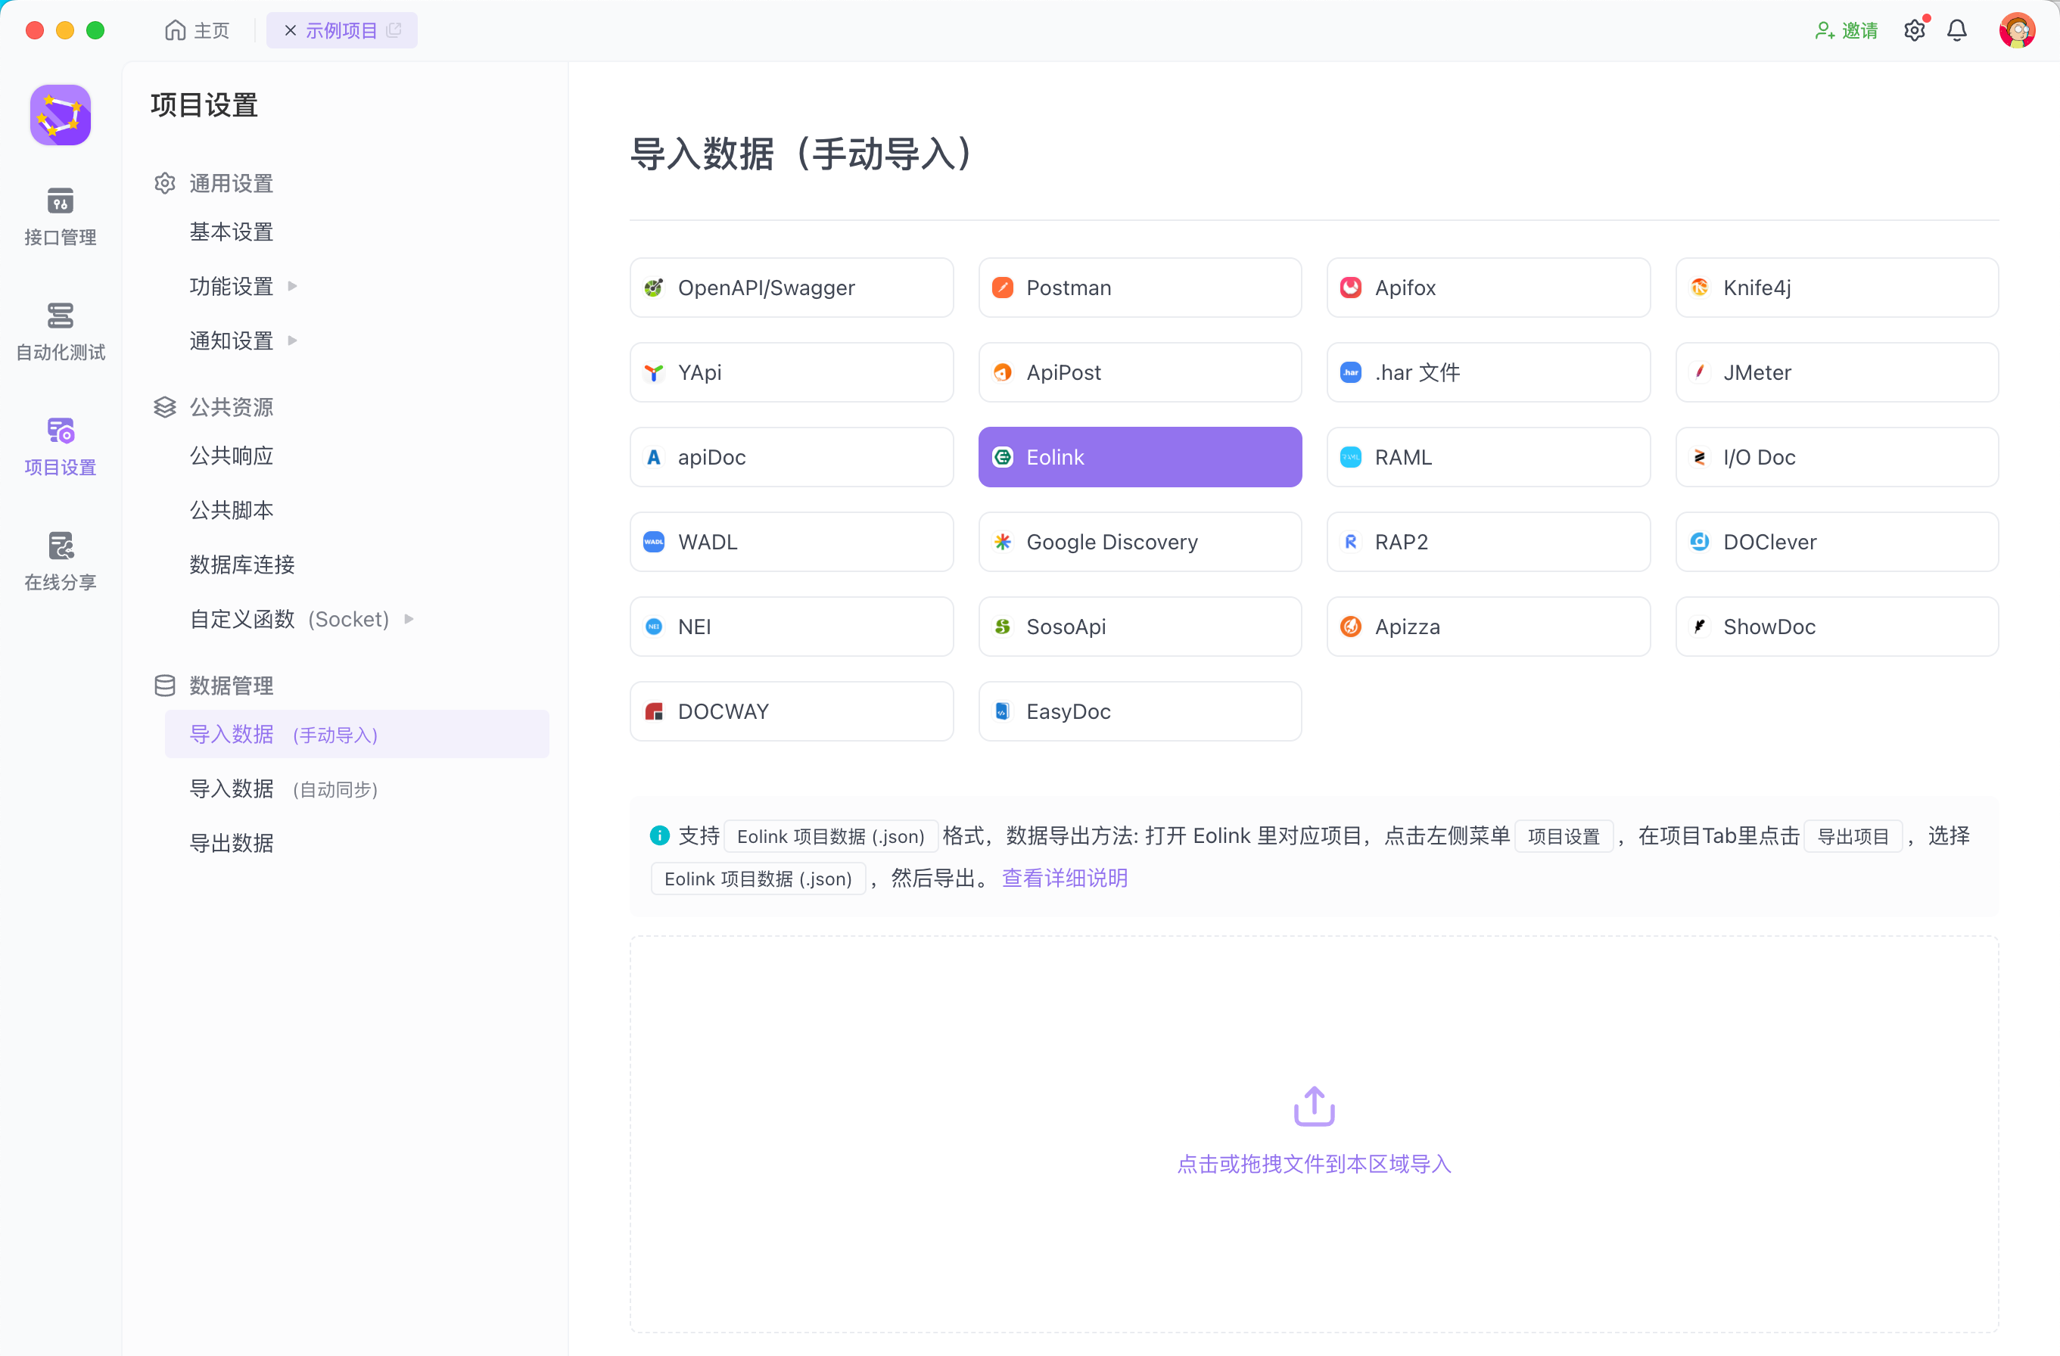
Task: Click the 点击或拖拽文件到本区域导入 upload text
Action: click(1313, 1164)
